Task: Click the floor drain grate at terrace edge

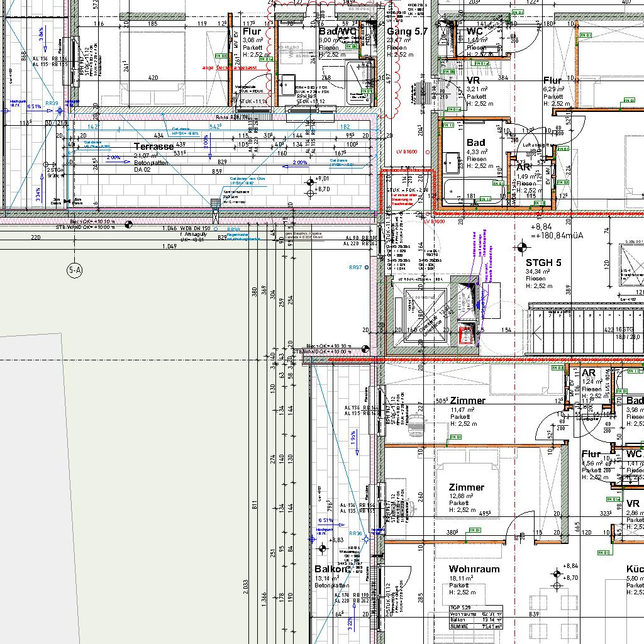Action: [216, 203]
